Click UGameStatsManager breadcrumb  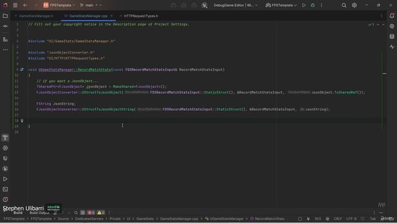pyautogui.click(x=224, y=219)
